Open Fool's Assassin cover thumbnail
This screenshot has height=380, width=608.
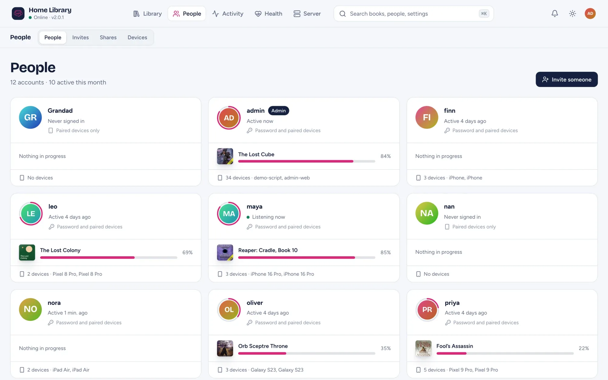pos(423,348)
